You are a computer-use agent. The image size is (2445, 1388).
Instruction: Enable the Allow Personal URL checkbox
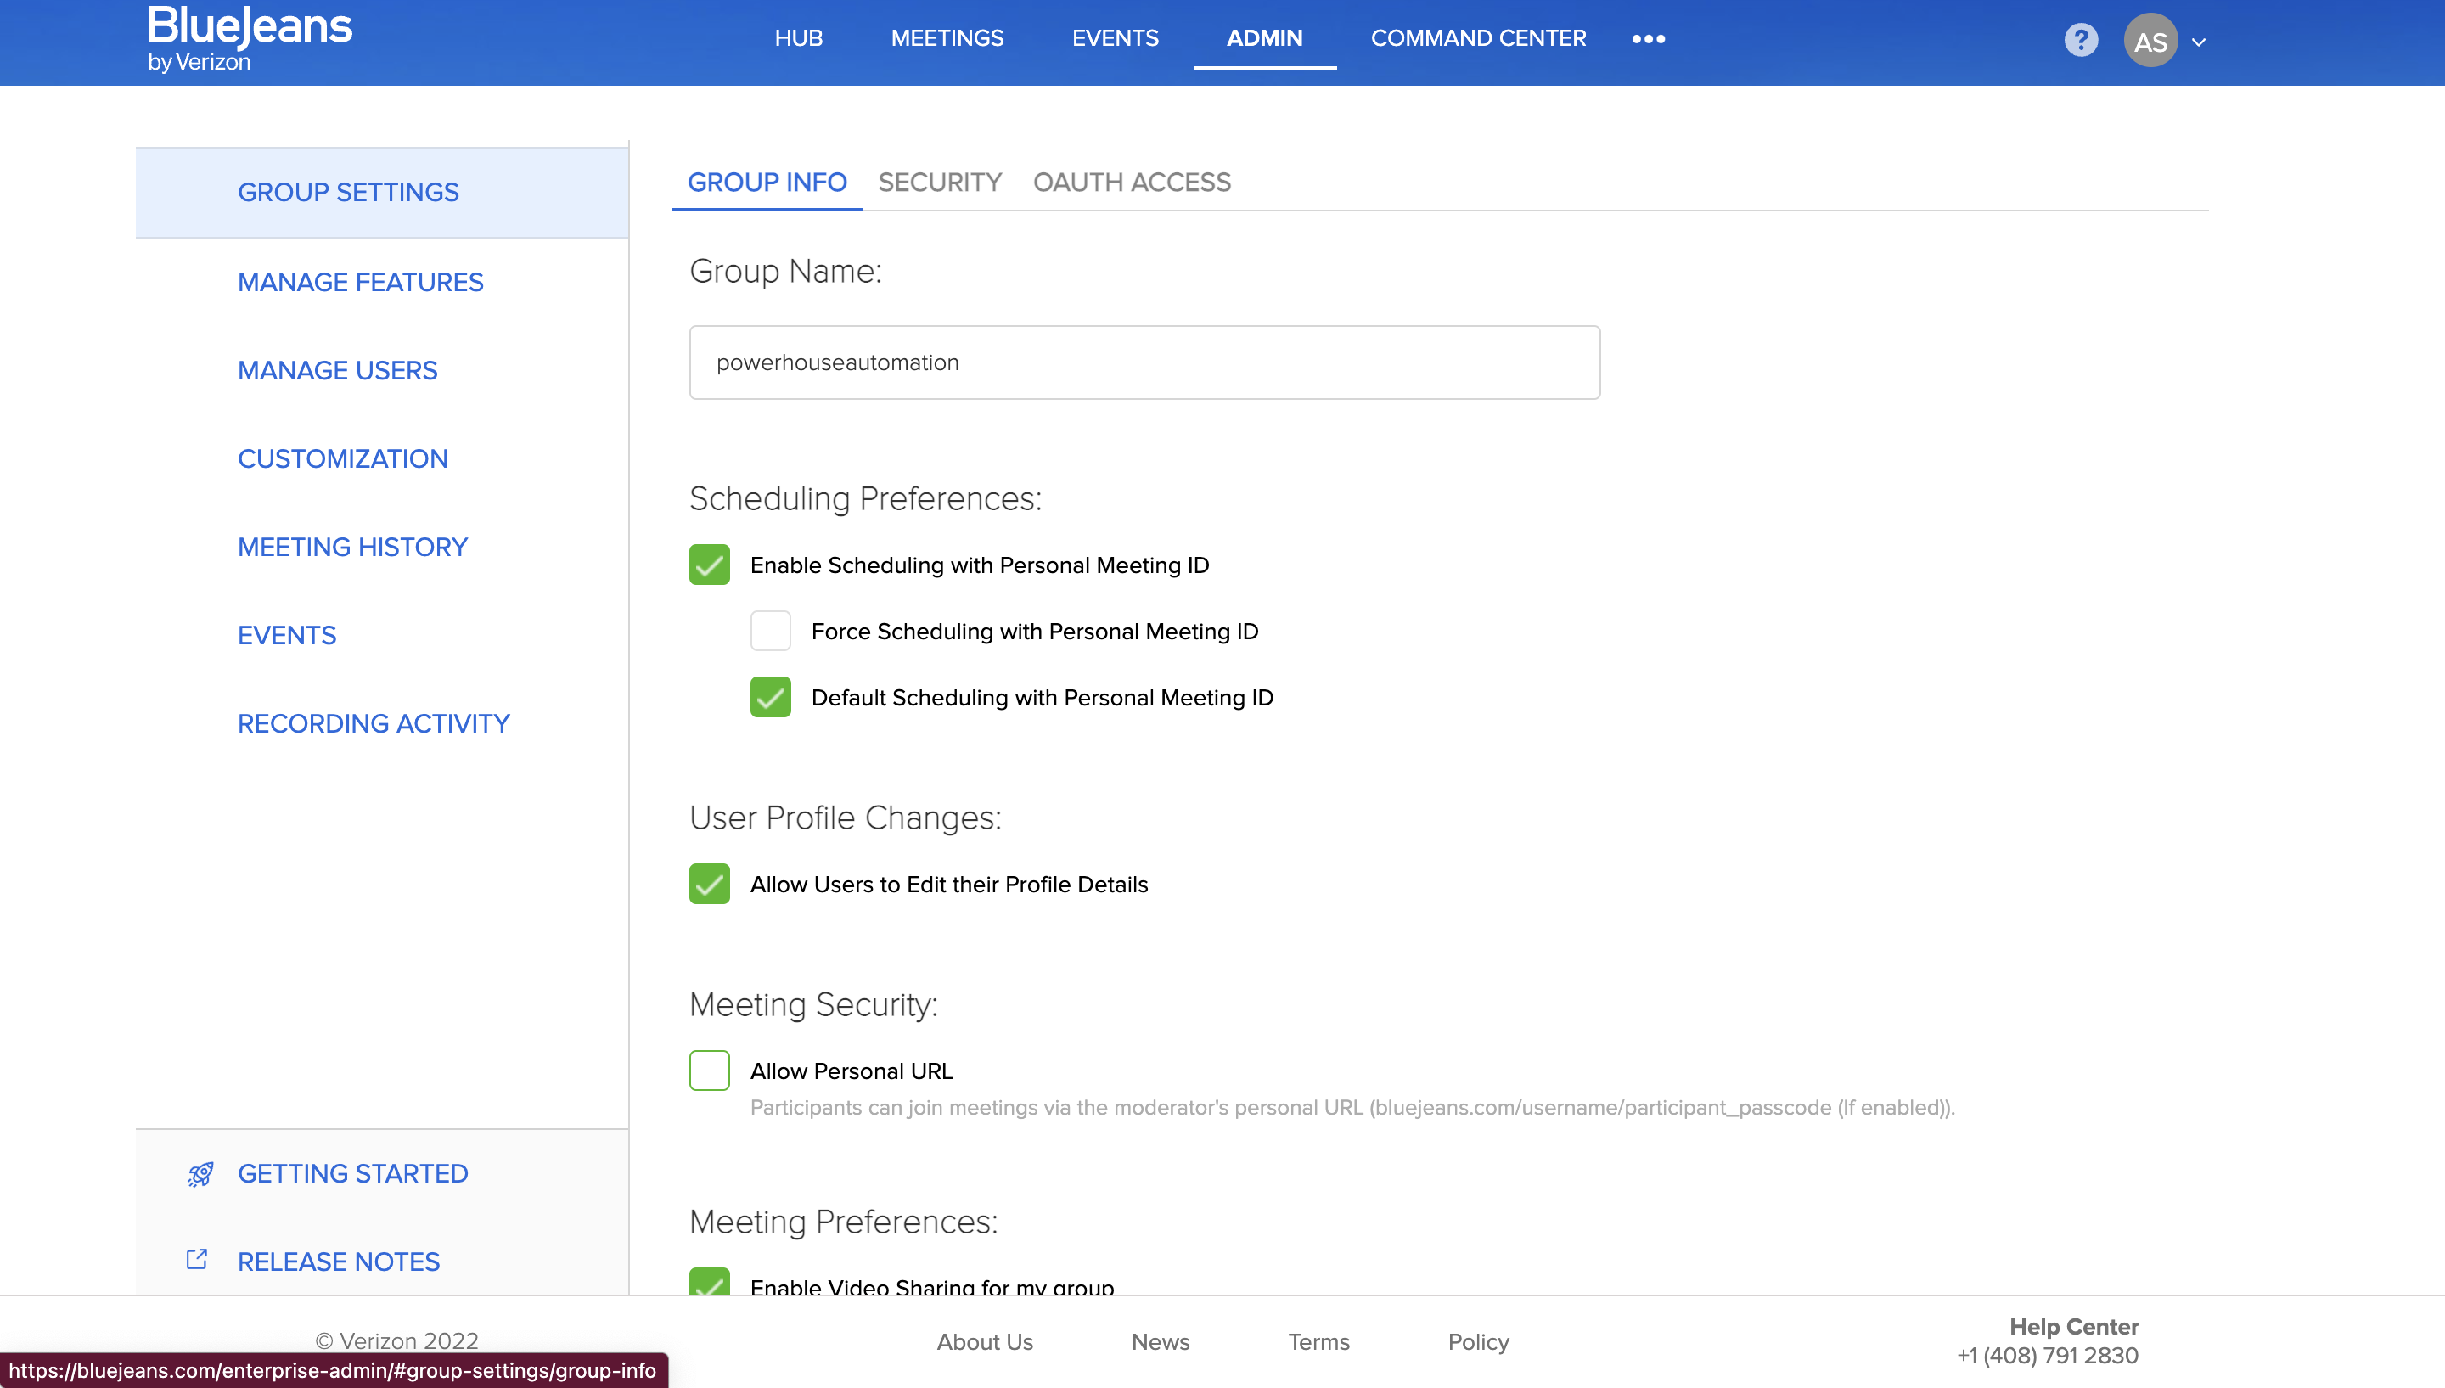(709, 1071)
